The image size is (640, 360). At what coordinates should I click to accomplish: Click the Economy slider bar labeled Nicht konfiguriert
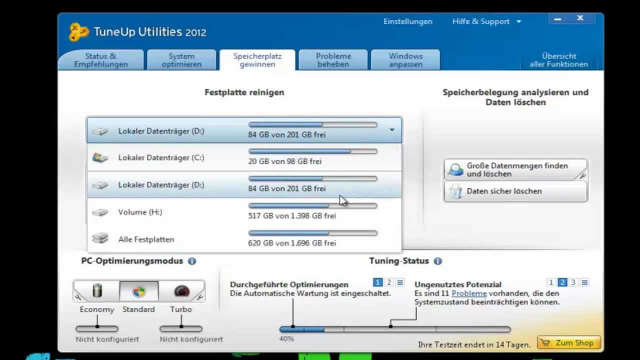click(97, 328)
